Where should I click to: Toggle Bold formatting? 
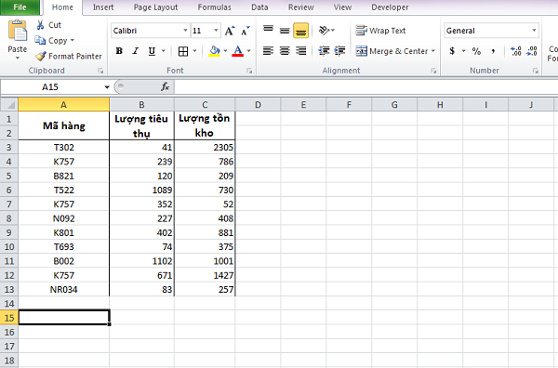click(119, 51)
